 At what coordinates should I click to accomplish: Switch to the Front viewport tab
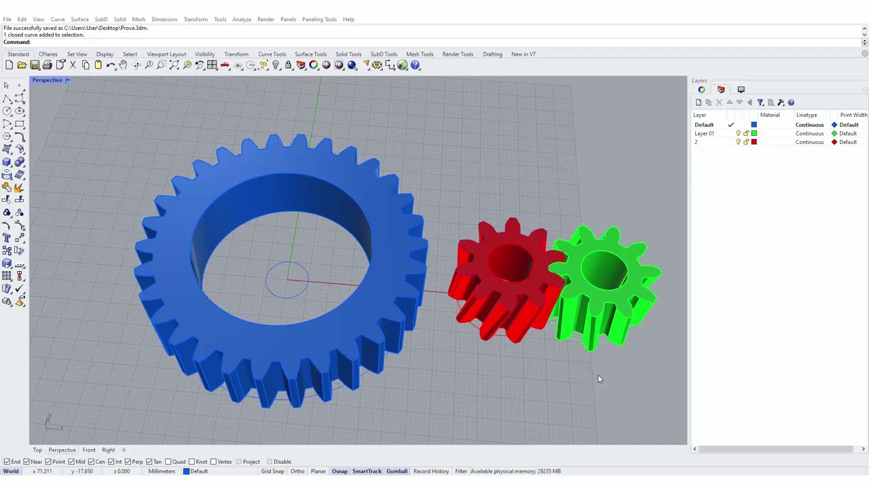tap(89, 450)
